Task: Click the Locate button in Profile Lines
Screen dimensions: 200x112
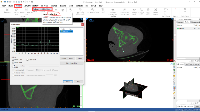Action: coord(64,58)
